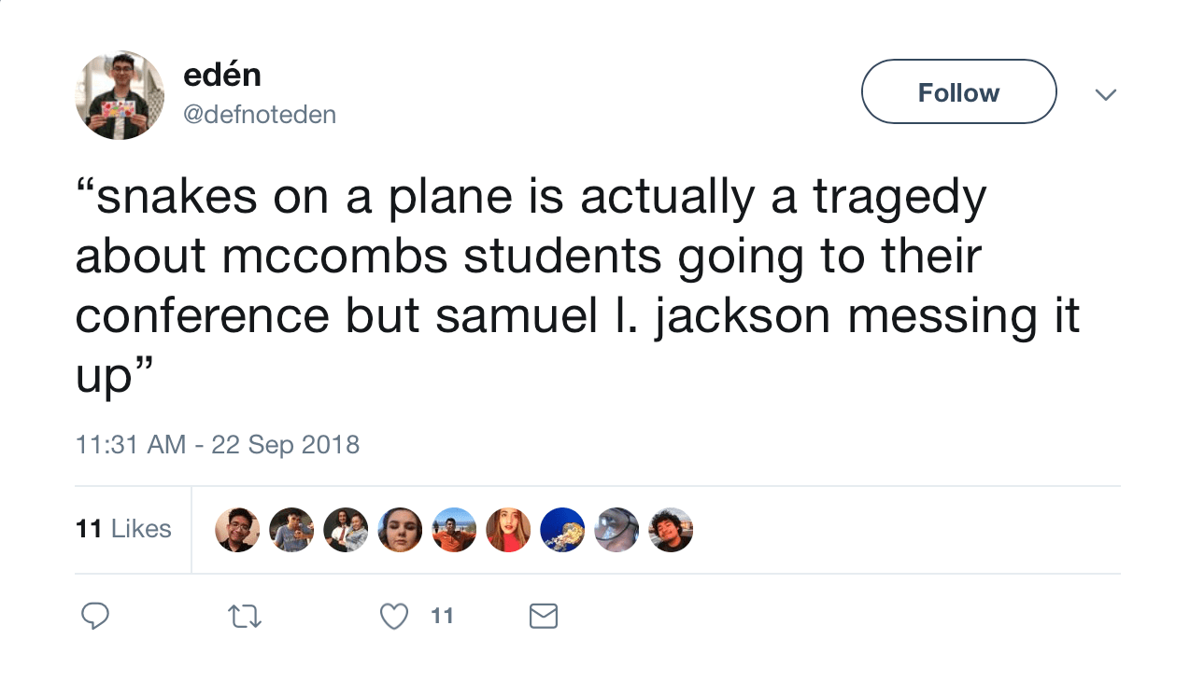Open the jellyfish avatar among likers
Viewport: 1190px width, 681px height.
click(562, 530)
